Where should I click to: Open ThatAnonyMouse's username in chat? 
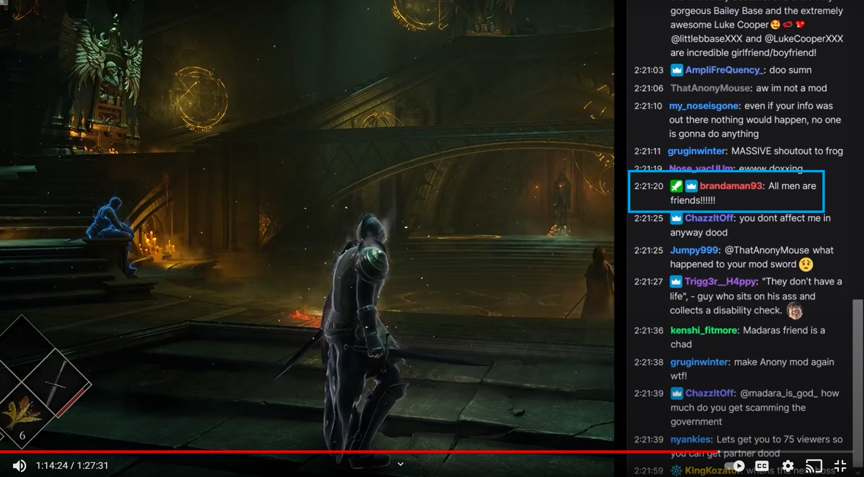710,88
